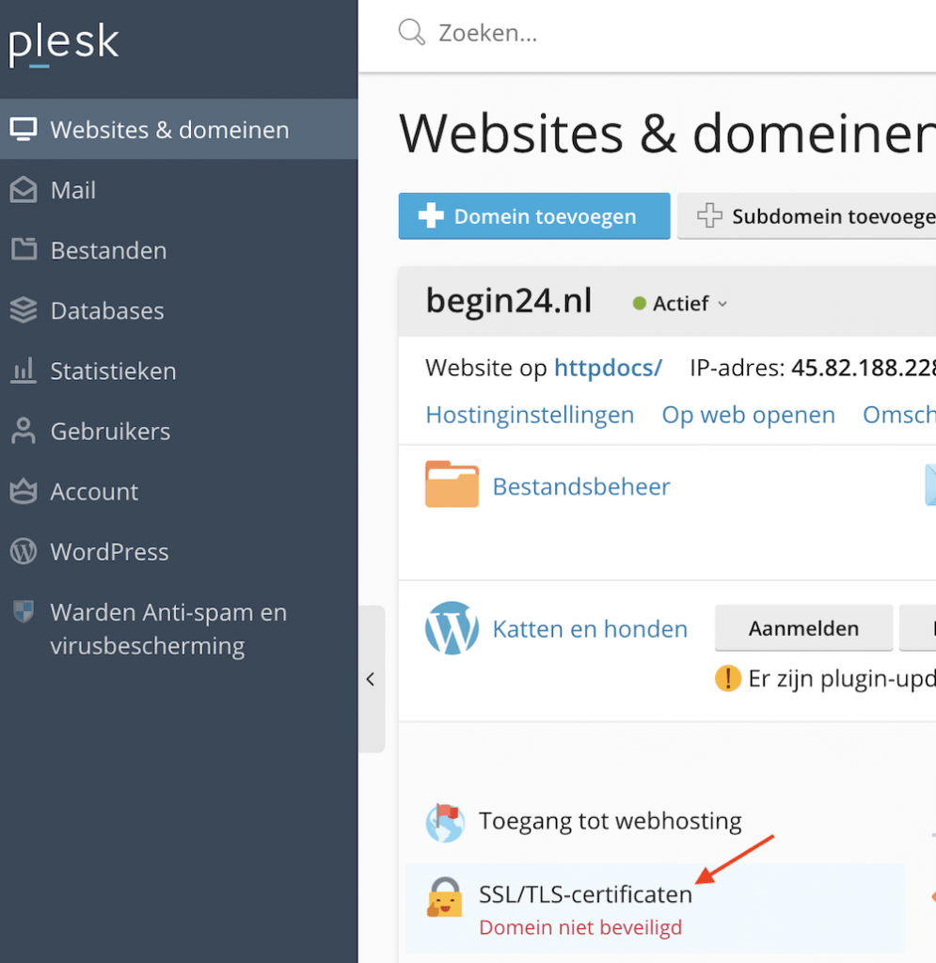Open the magnifier search icon

411,32
